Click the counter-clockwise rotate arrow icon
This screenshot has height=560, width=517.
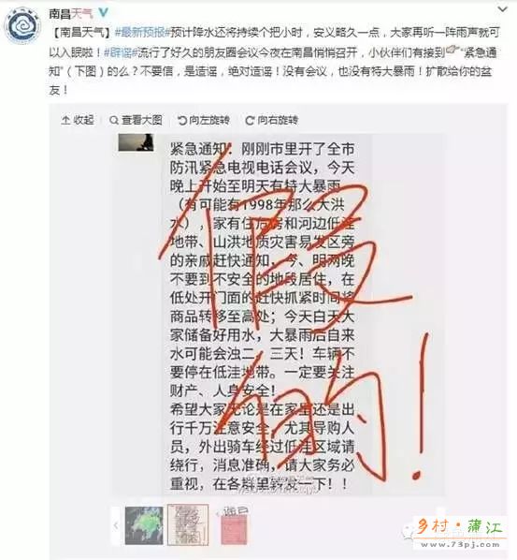[x=182, y=121]
